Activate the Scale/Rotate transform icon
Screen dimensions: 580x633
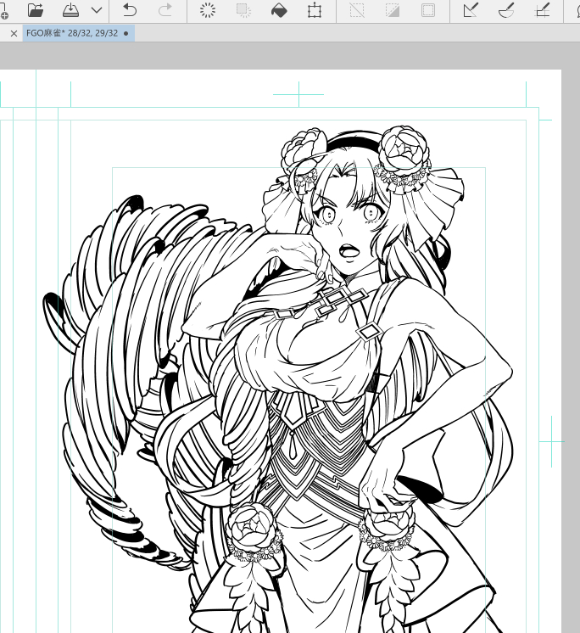[x=315, y=10]
